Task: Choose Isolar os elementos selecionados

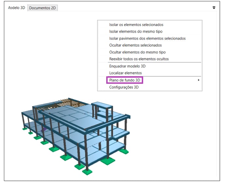Action: pyautogui.click(x=136, y=24)
